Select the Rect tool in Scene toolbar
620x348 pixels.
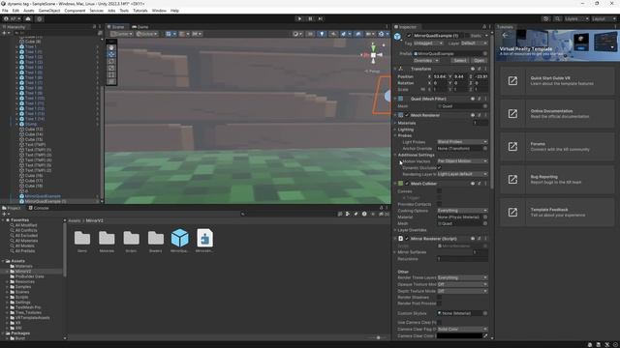coord(111,74)
